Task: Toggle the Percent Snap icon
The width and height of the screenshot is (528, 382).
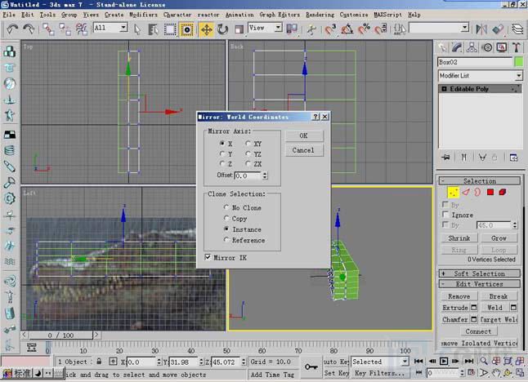Action: [x=364, y=29]
